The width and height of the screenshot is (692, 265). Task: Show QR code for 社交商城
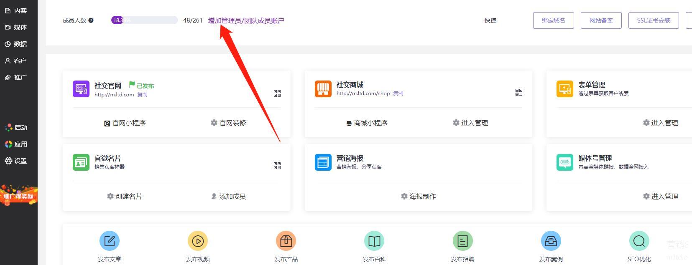[x=519, y=92]
